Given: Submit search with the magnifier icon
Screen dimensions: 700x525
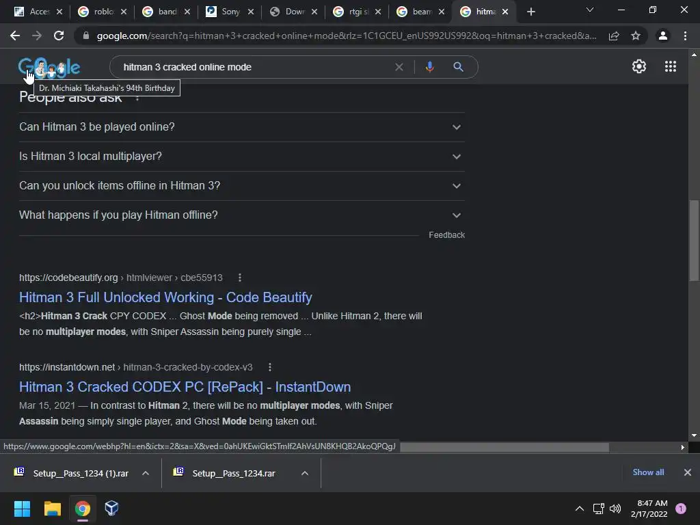Looking at the screenshot, I should click(458, 67).
